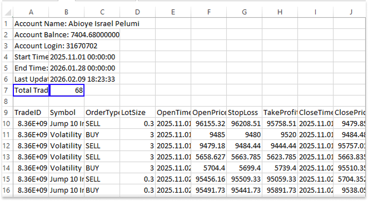Select column H header
The width and height of the screenshot is (368, 201).
(280, 12)
